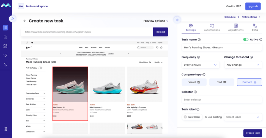Image resolution: width=266 pixels, height=138 pixels.
Task: Toggle the Pick Up Today switch
Action: (40, 68)
